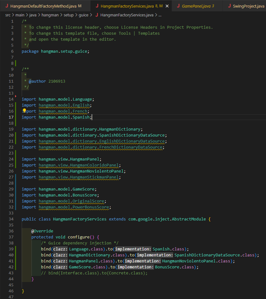
Task: Click the green modified bar beside line 20
Action: click(x=15, y=135)
